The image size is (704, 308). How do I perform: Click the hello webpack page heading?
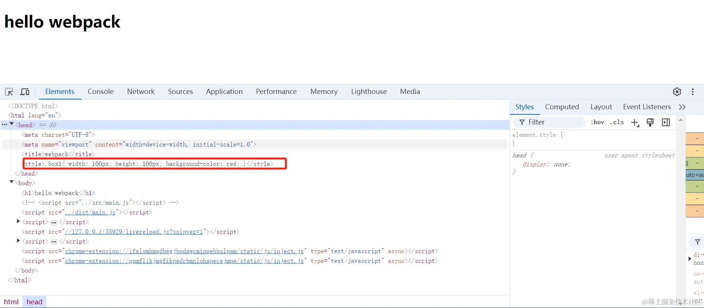(62, 22)
